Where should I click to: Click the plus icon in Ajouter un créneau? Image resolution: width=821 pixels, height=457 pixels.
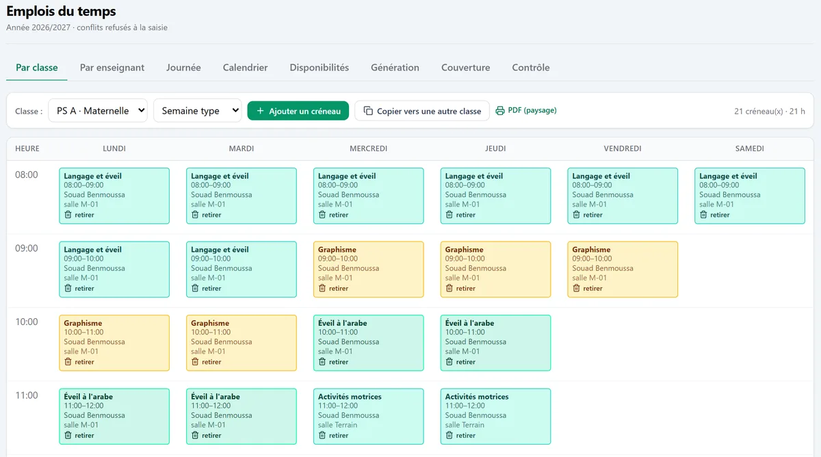(260, 111)
